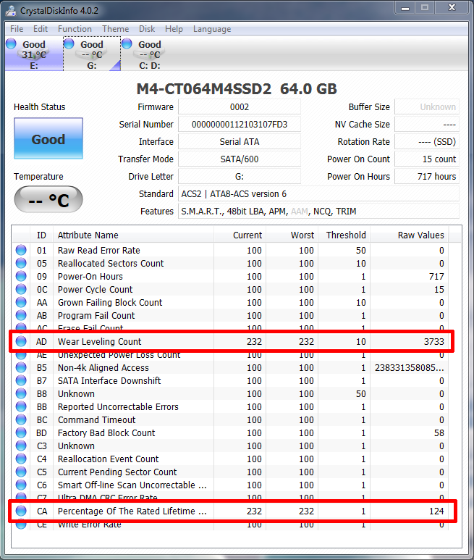Open the Help menu

[x=174, y=29]
